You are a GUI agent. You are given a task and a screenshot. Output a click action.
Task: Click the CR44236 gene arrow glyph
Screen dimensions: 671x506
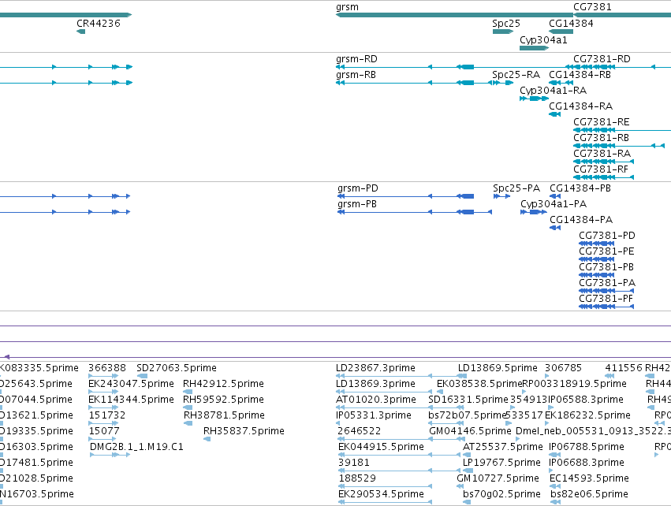click(80, 32)
